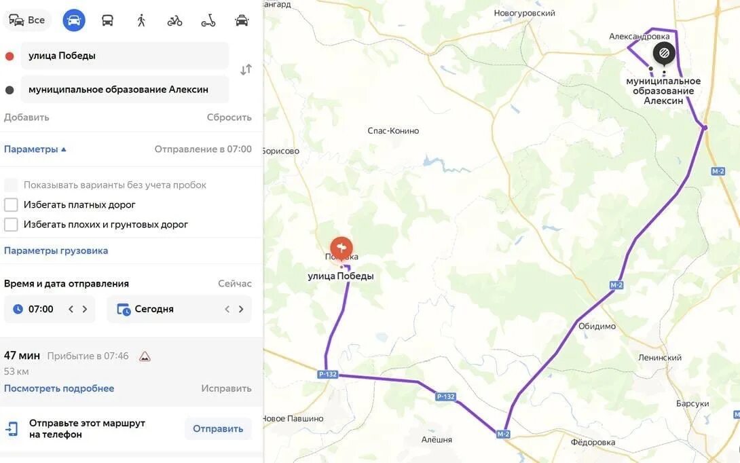Open Посмотреть подробнее route details

59,388
